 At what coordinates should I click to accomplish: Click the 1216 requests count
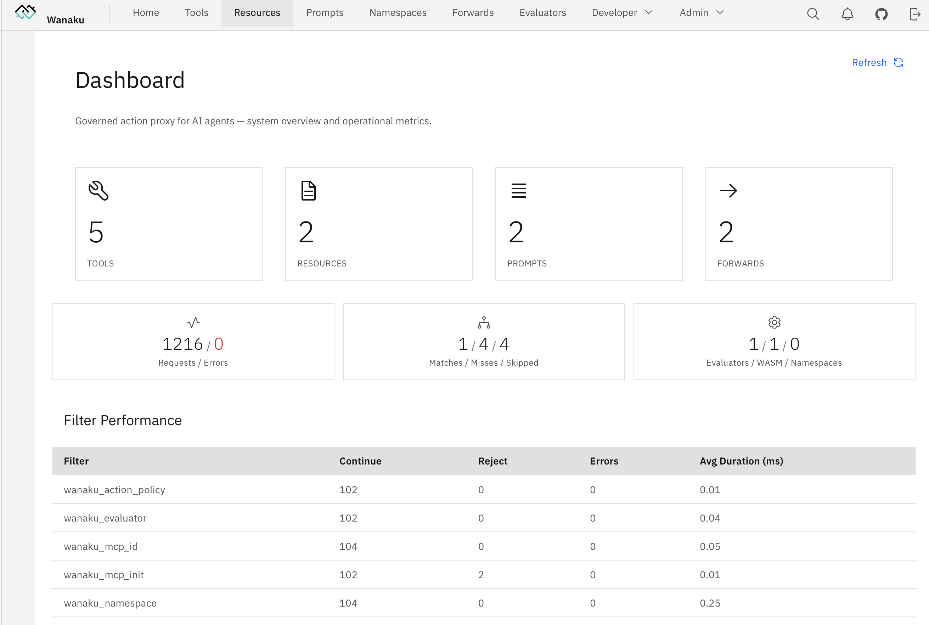[x=182, y=344]
